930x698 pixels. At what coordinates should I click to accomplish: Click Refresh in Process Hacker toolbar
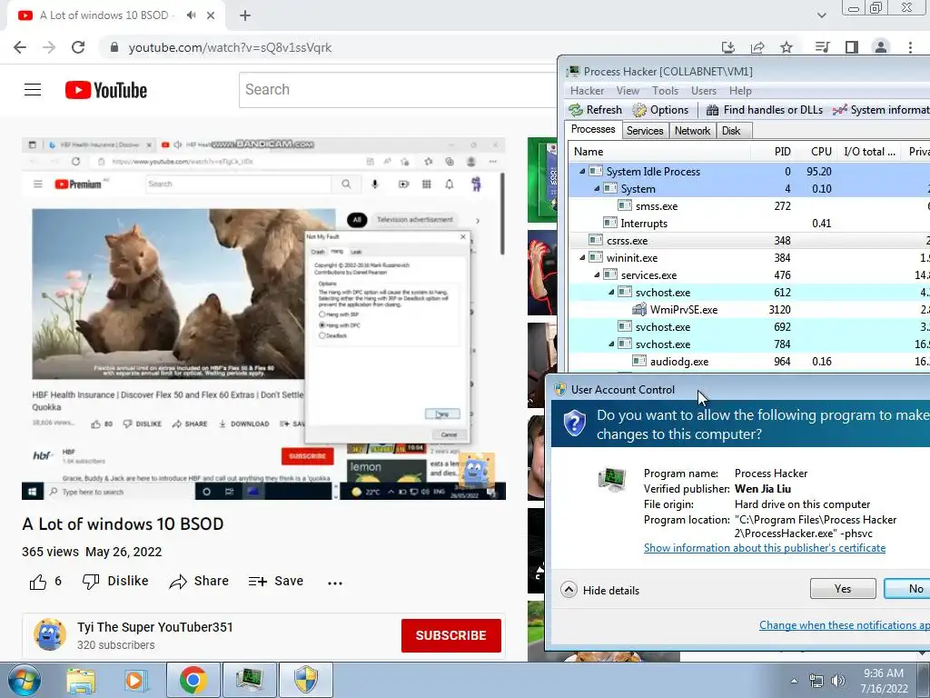pos(596,110)
